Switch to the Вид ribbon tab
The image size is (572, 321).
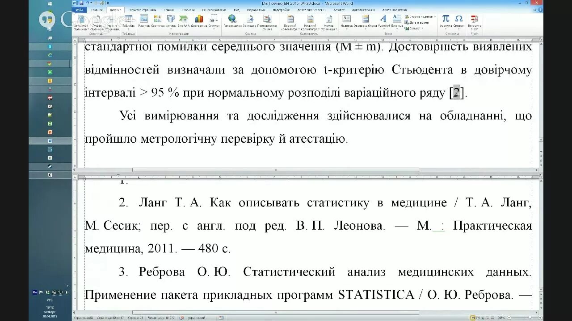point(236,9)
